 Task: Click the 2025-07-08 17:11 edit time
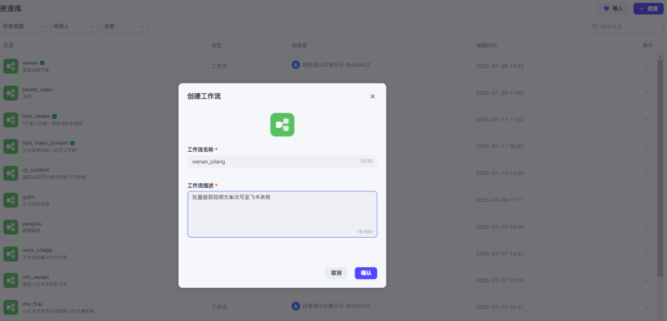[x=500, y=200]
